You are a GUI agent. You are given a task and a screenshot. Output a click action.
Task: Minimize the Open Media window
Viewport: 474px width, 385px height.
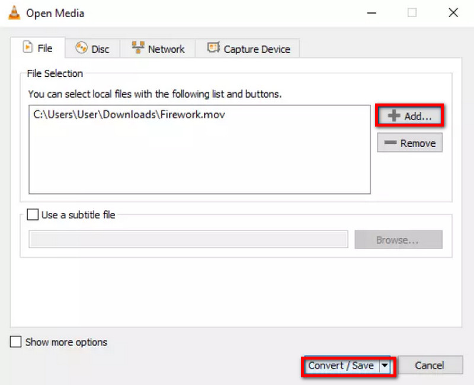[x=371, y=12]
